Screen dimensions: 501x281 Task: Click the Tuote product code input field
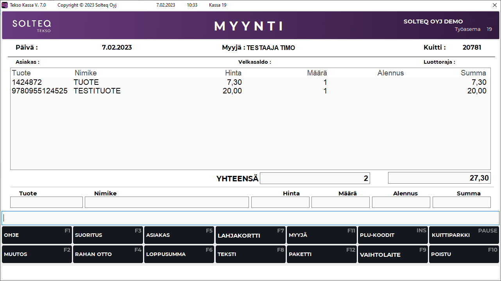click(47, 202)
